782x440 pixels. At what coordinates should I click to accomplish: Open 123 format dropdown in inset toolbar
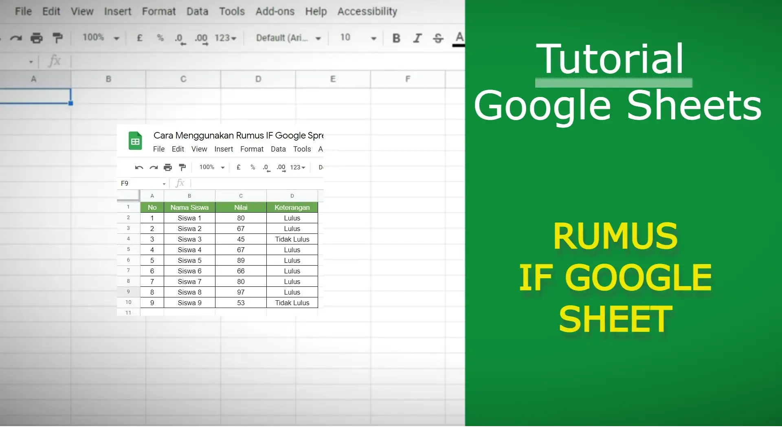298,167
